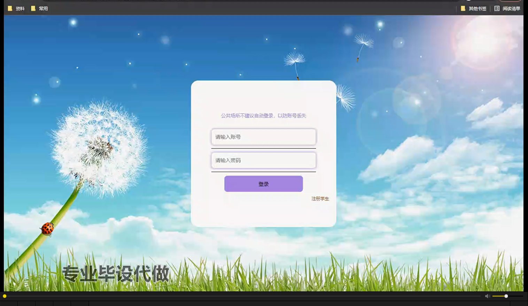The height and width of the screenshot is (306, 528).
Task: Select 资料 on the bookmarks bar
Action: (x=19, y=8)
